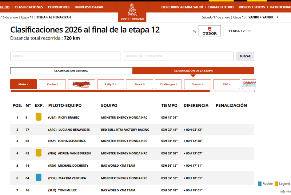The width and height of the screenshot is (291, 195).
Task: Click the EQUIPO column header
Action: pyautogui.click(x=109, y=106)
